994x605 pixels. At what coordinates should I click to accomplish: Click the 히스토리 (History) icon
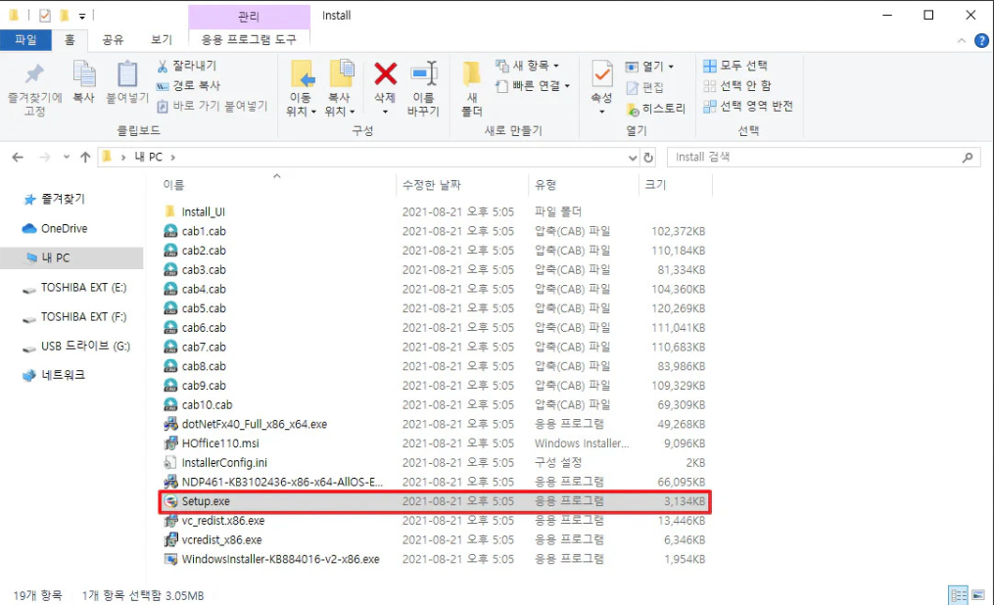pyautogui.click(x=662, y=106)
